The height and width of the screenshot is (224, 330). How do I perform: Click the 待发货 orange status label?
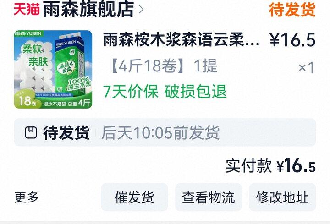click(x=292, y=9)
